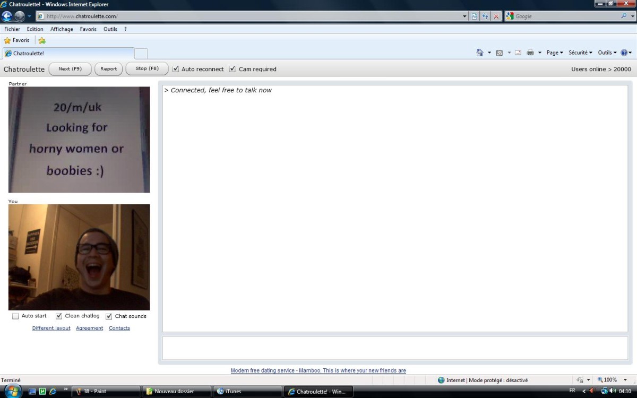Image resolution: width=637 pixels, height=398 pixels.
Task: Refresh the page with the blue arrows icon
Action: point(485,16)
